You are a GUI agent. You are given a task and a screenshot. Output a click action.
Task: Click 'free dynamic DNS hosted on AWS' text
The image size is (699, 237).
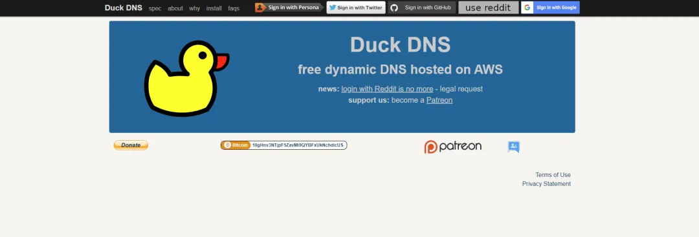point(401,69)
